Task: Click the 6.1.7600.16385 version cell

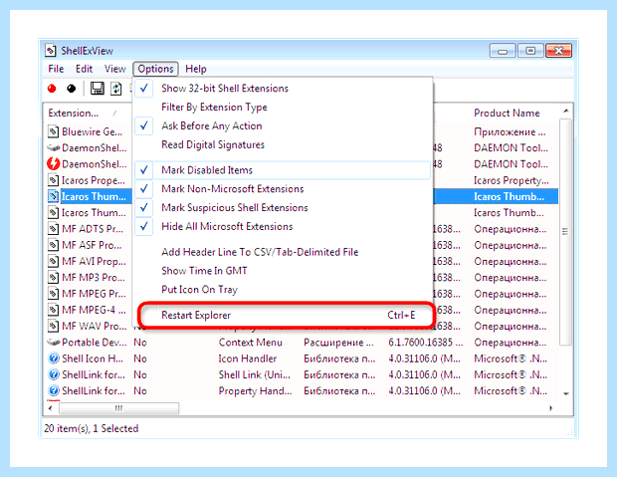Action: click(x=425, y=343)
